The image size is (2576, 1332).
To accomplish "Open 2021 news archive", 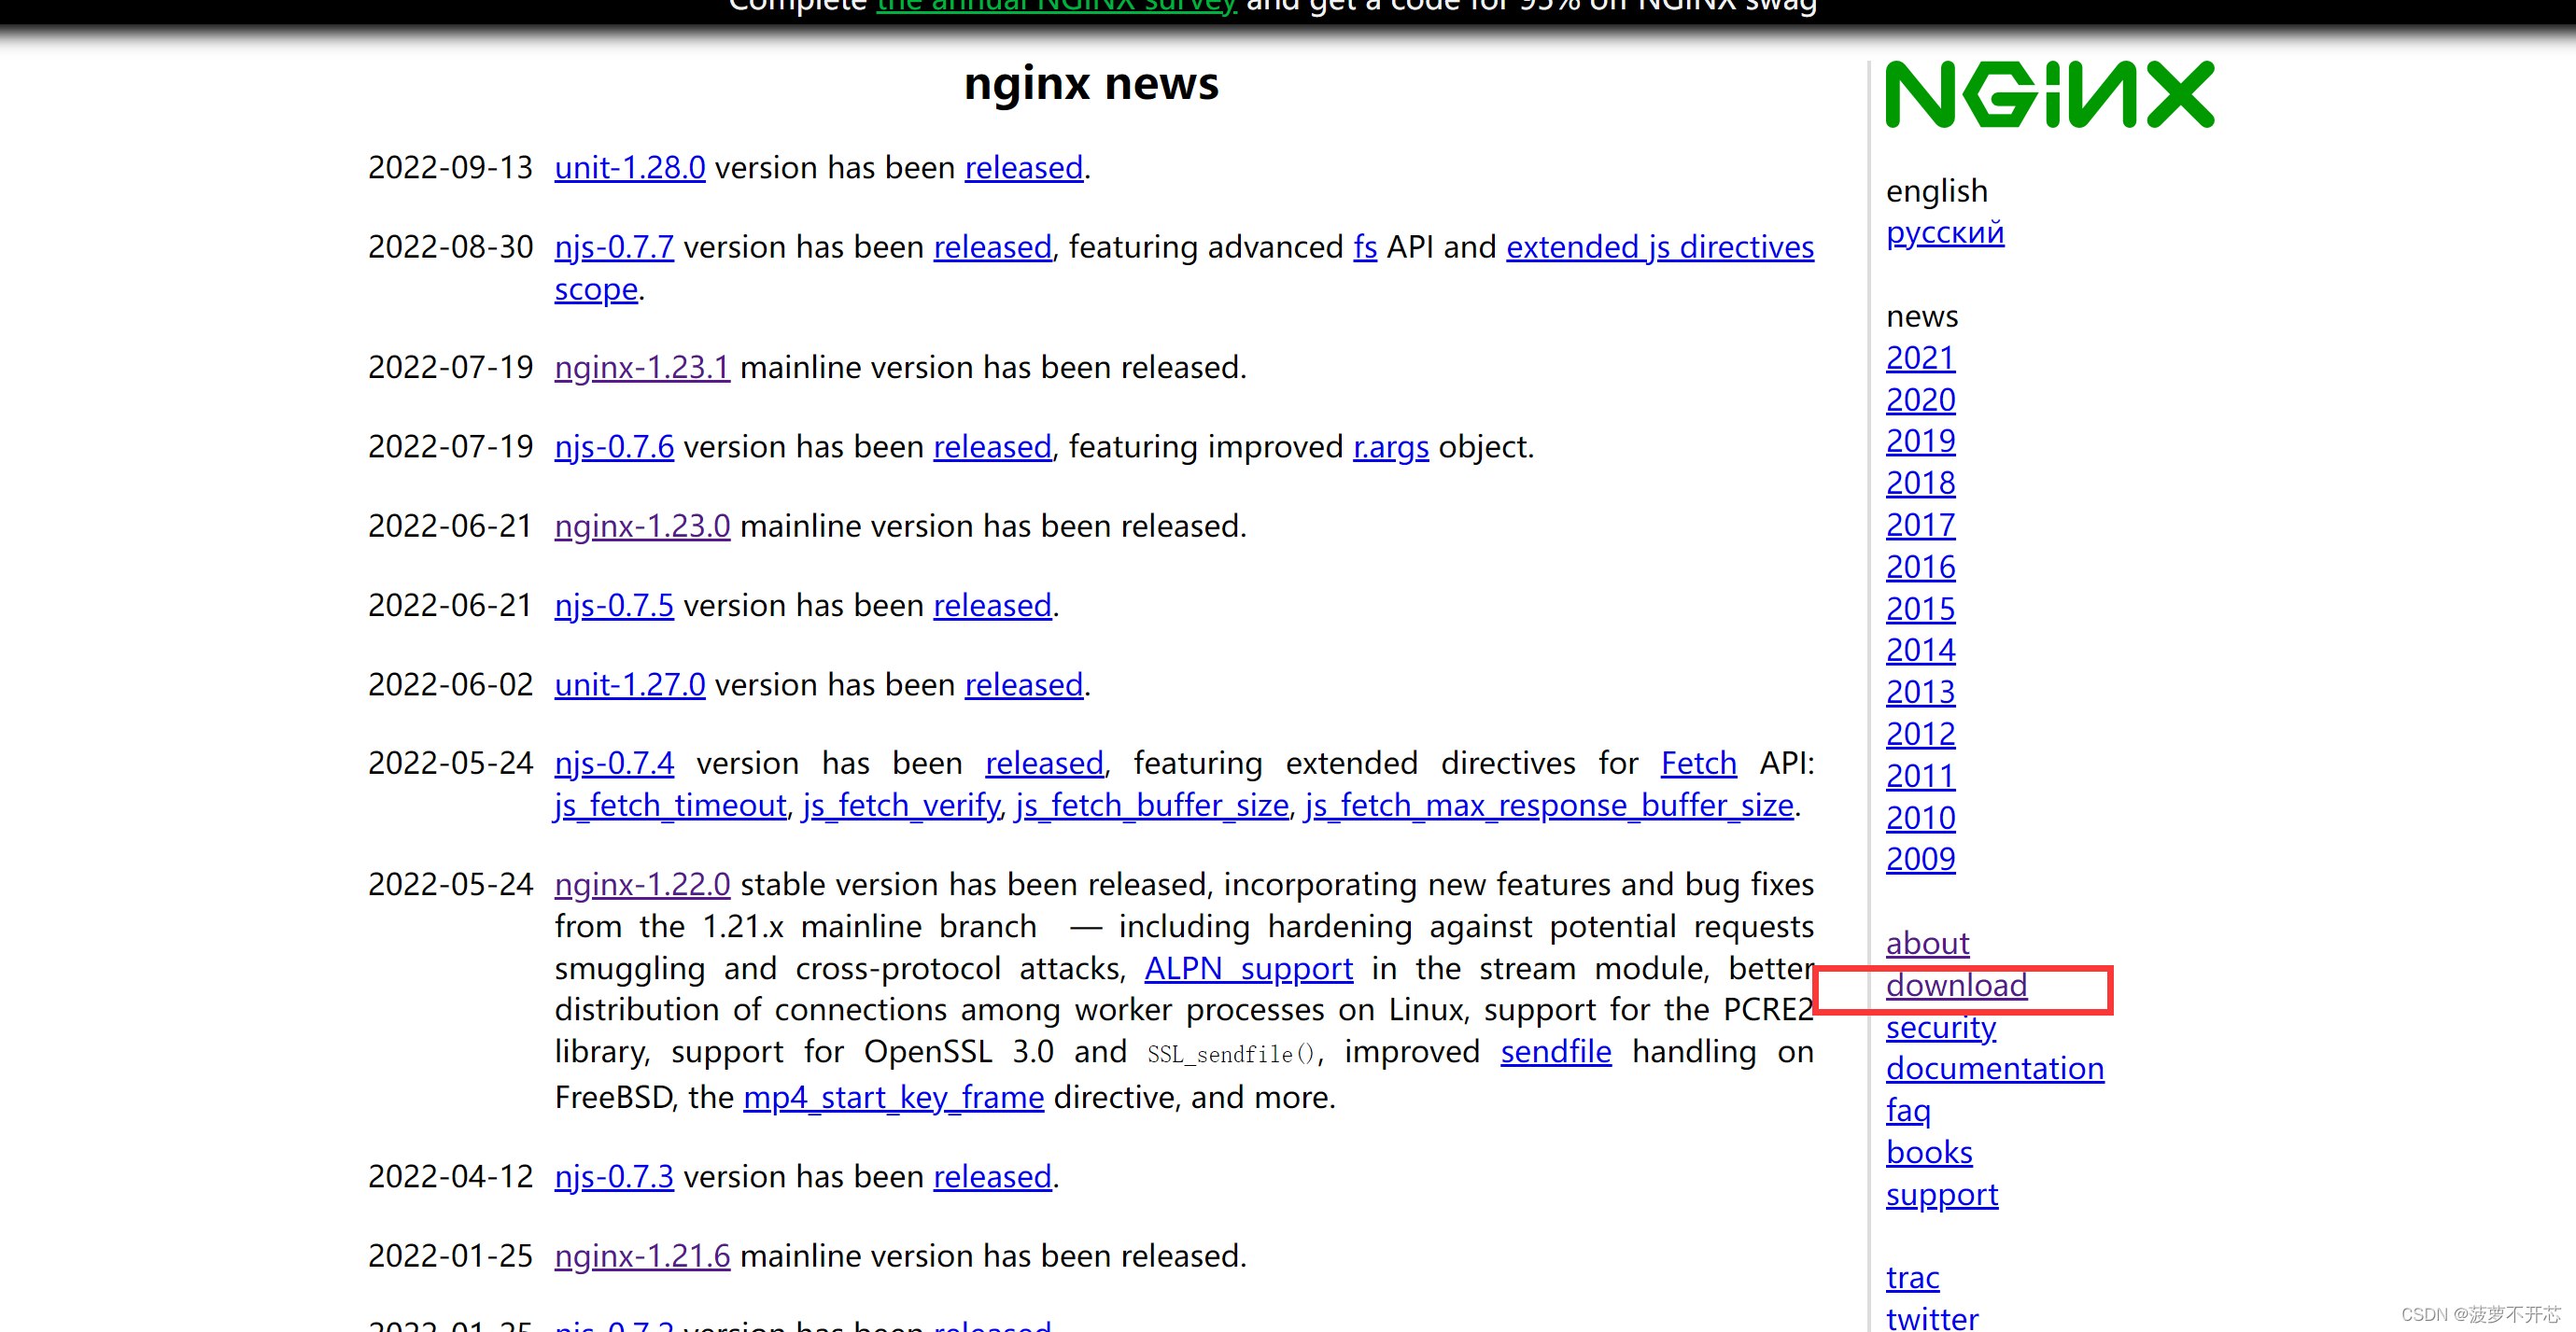I will click(x=1920, y=358).
